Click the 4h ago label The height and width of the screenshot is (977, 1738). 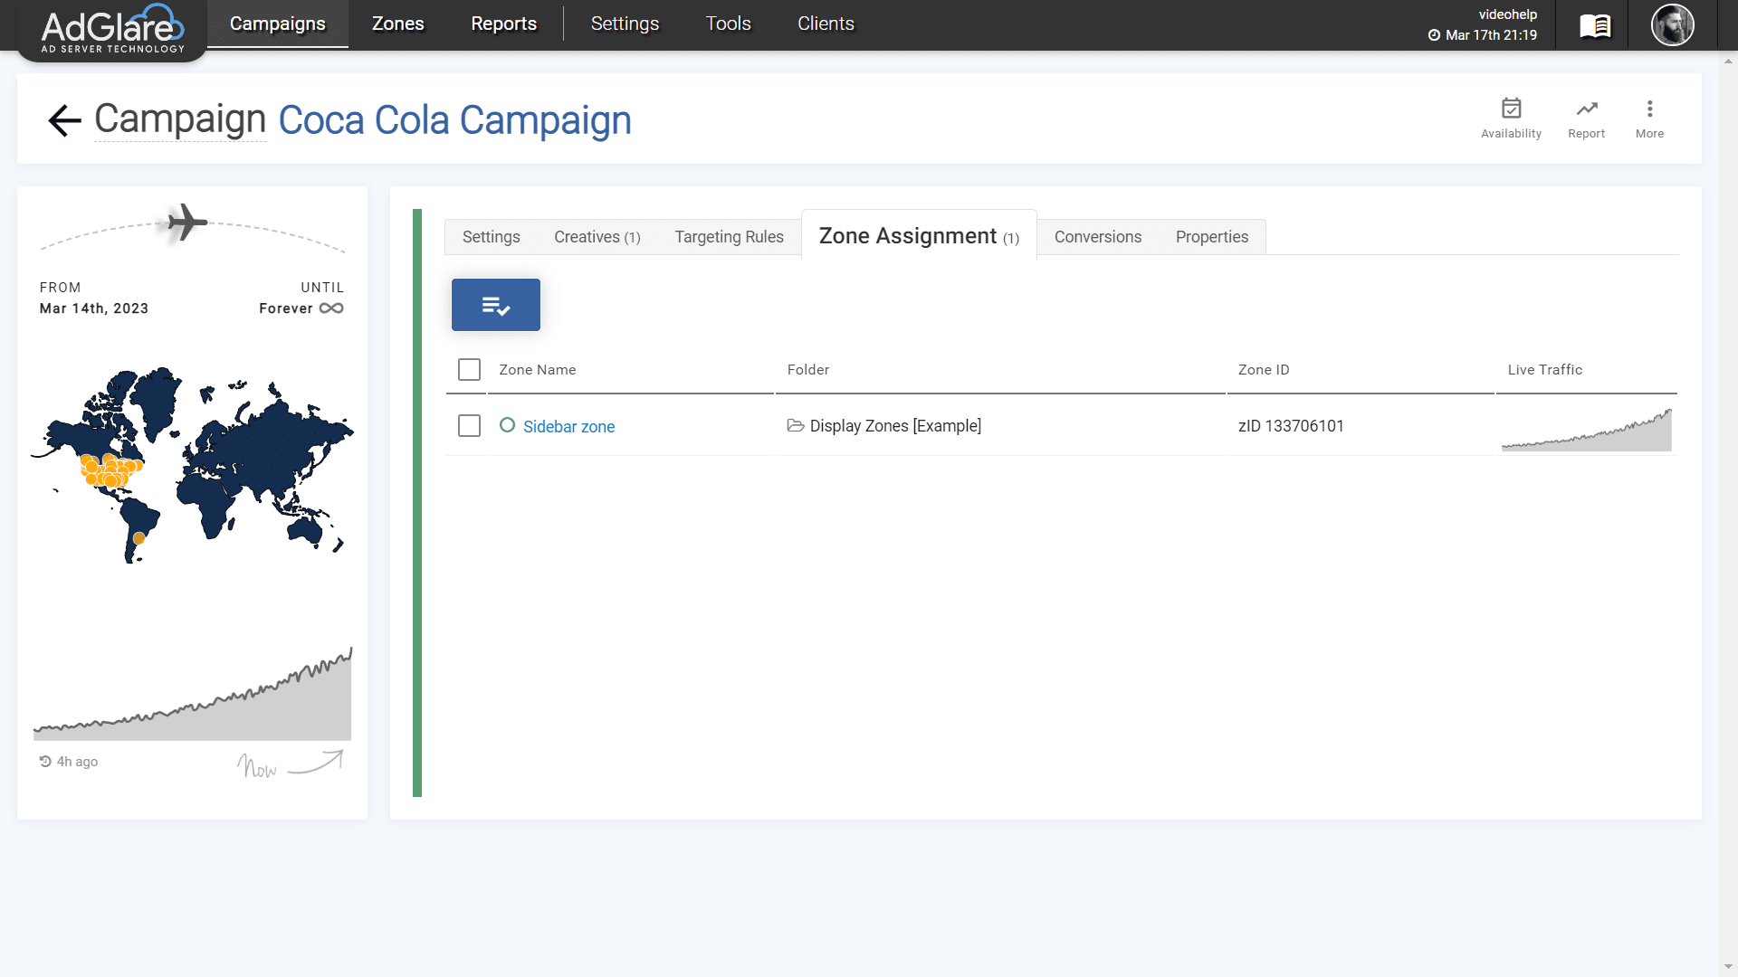77,762
